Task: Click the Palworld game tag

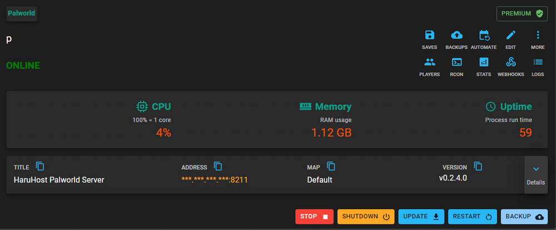Action: click(x=22, y=13)
